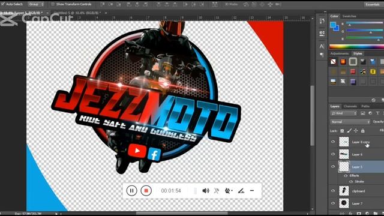This screenshot has width=384, height=216.
Task: Open the collapsed Paragraph panel icon
Action: click(x=322, y=55)
